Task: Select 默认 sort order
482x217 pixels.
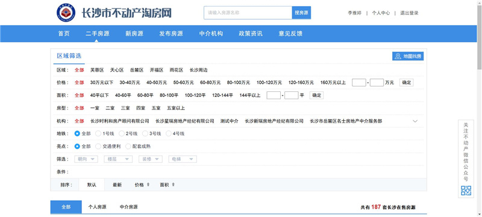Action: [92, 185]
